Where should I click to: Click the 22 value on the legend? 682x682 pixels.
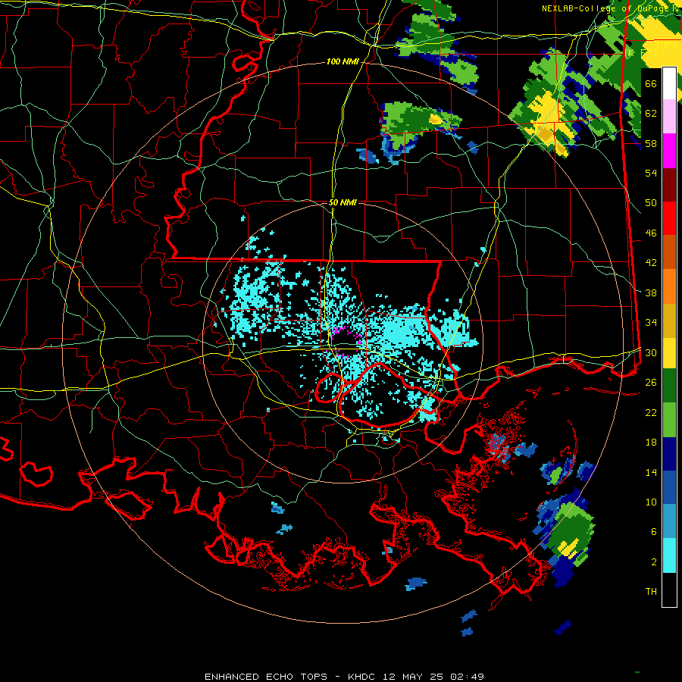pyautogui.click(x=651, y=412)
